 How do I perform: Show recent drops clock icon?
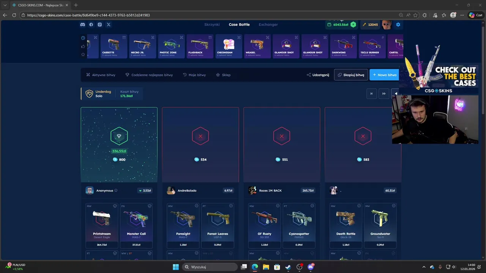coord(83,38)
